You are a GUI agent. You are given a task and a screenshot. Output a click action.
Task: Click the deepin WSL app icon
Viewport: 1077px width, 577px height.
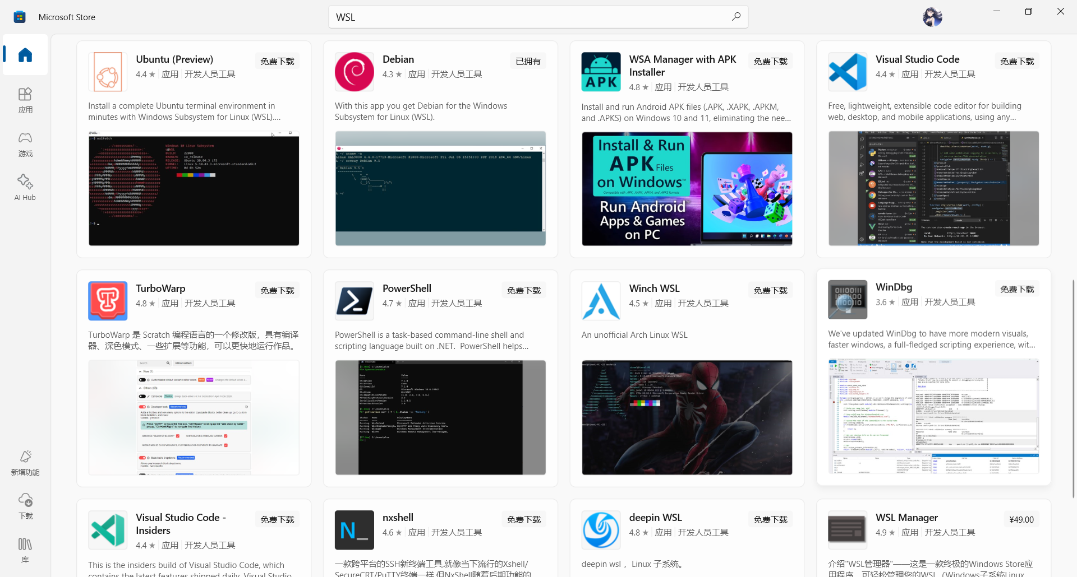(x=601, y=530)
